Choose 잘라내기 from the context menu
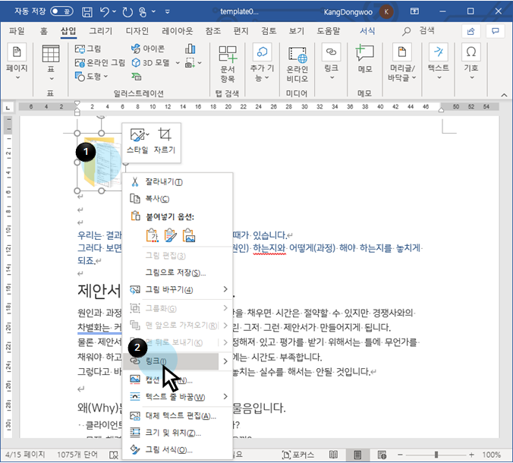Image resolution: width=513 pixels, height=463 pixels. (x=178, y=182)
